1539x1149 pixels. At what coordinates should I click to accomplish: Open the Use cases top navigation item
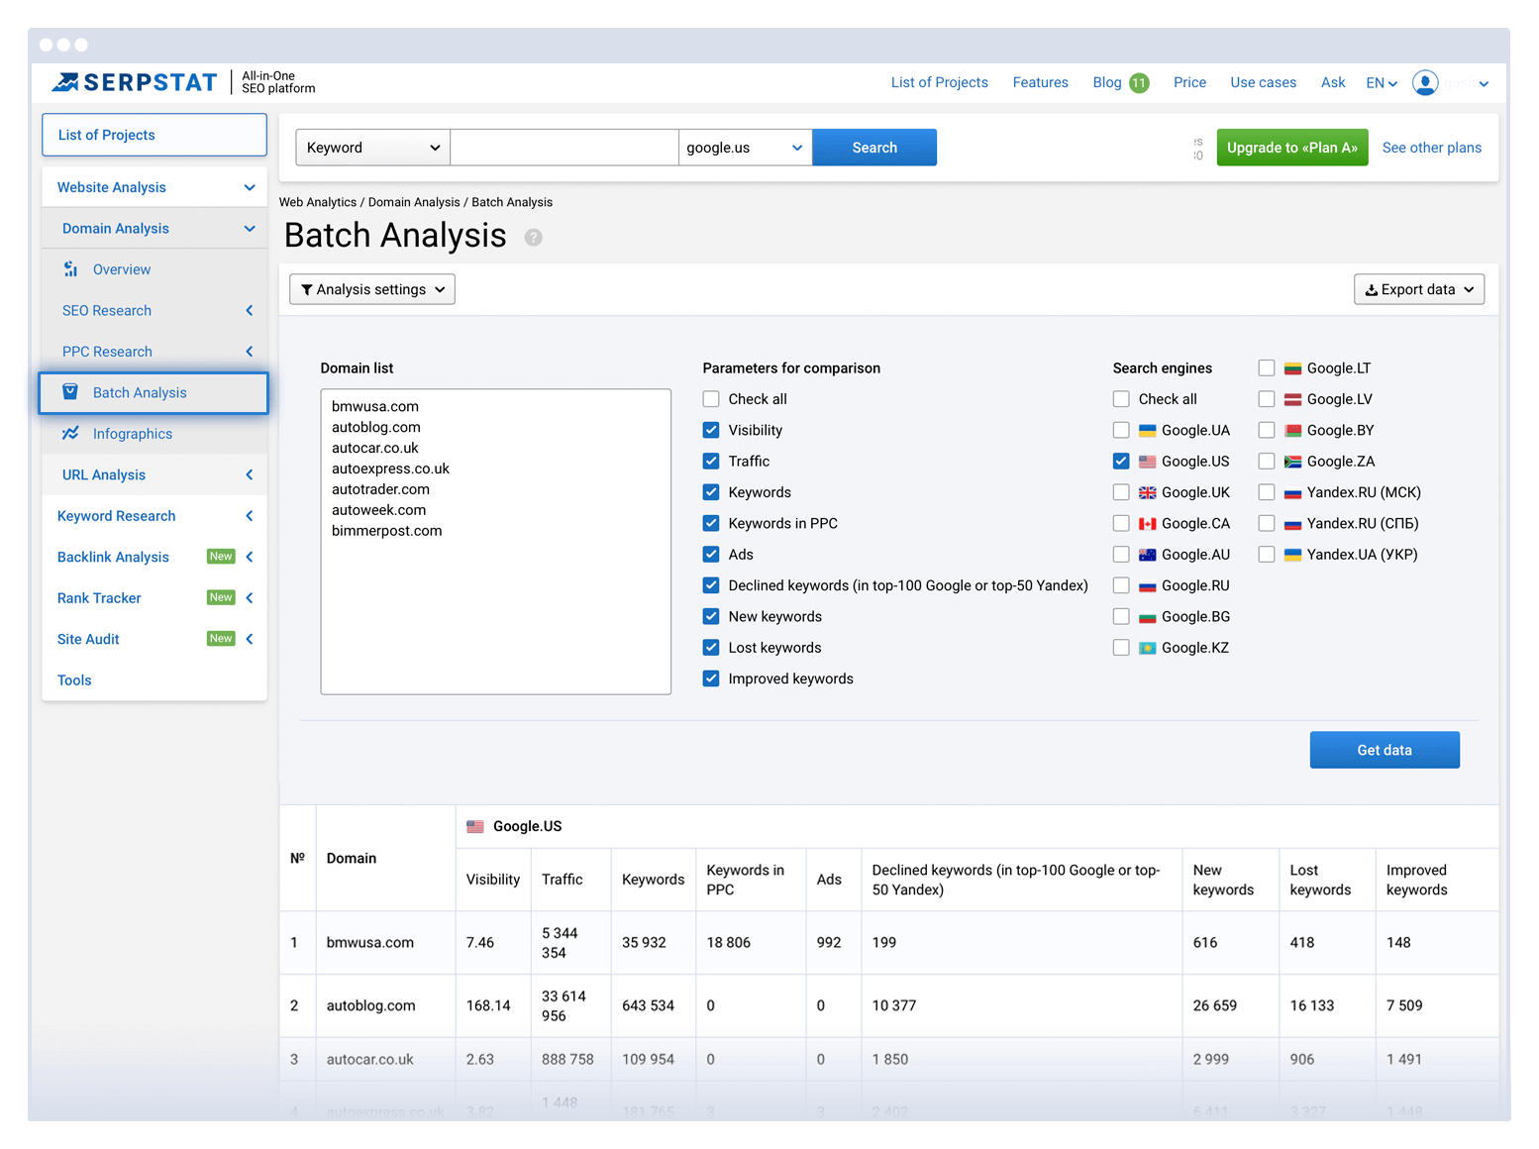click(x=1264, y=83)
